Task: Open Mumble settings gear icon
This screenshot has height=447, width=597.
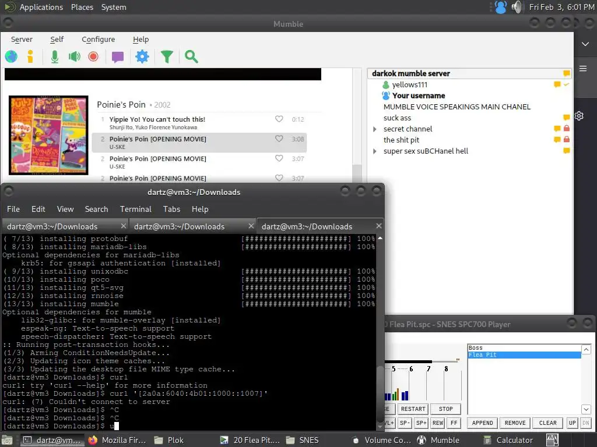Action: point(142,56)
